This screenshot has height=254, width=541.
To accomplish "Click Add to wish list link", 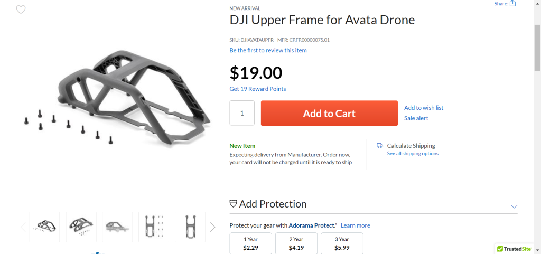I will [424, 108].
